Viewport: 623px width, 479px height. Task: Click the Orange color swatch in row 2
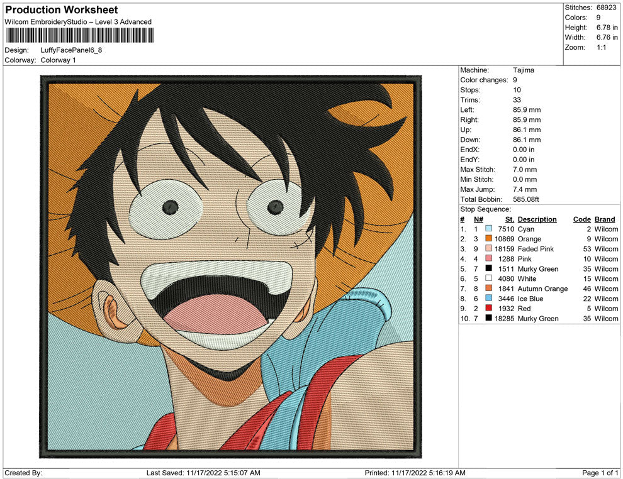[x=489, y=238]
